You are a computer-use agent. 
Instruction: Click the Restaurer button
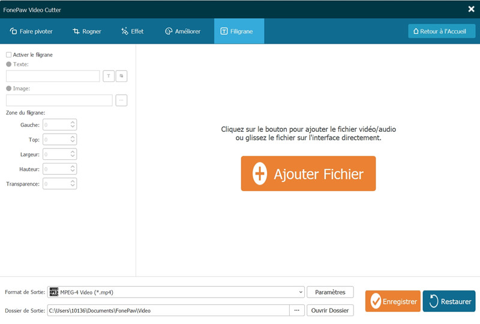[x=449, y=301]
